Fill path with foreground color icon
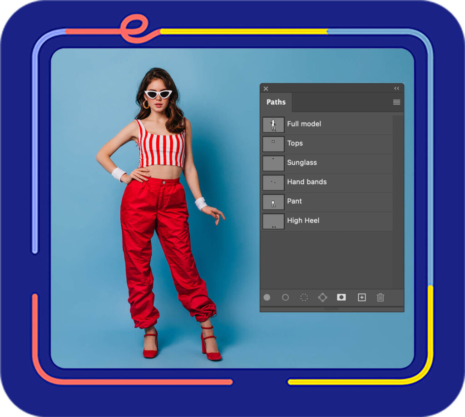Viewport: 465px width, 417px height. click(x=267, y=297)
